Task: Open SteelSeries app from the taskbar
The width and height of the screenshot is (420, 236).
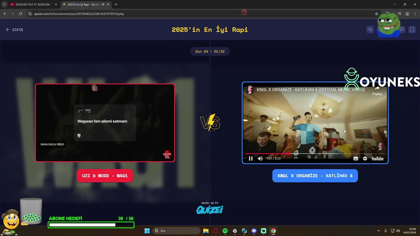Action: (235, 231)
